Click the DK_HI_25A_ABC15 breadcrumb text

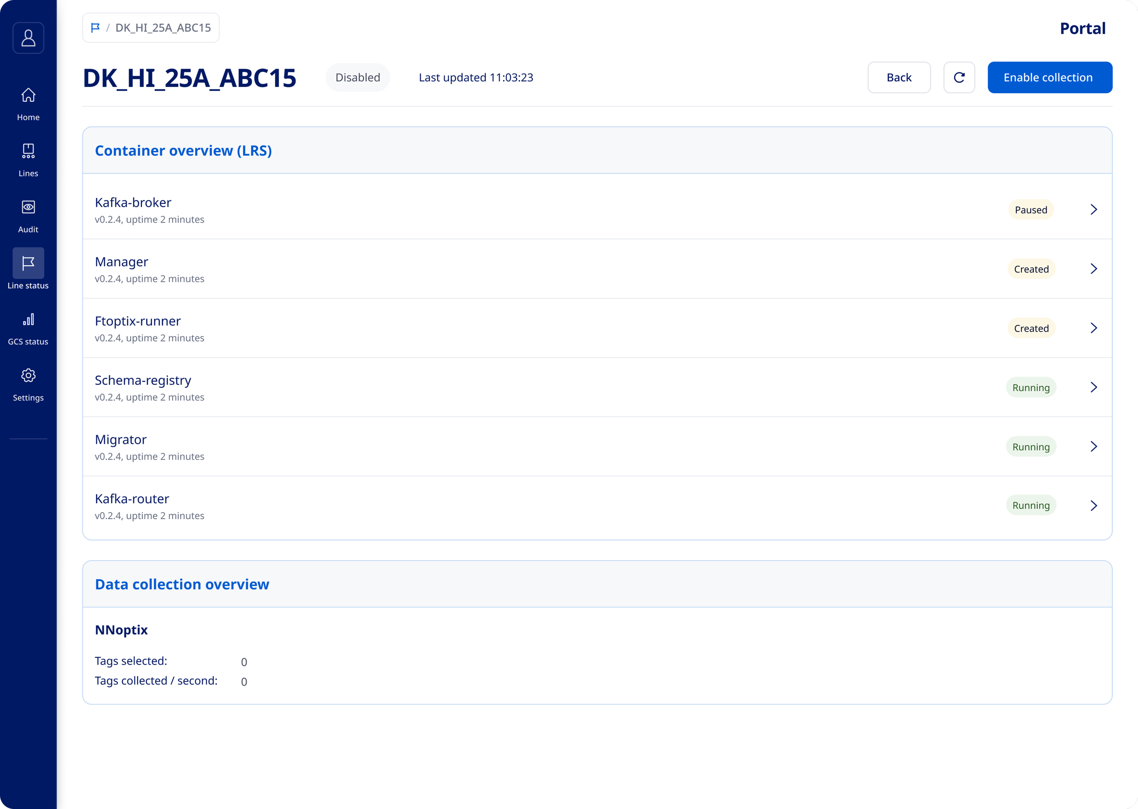point(163,28)
